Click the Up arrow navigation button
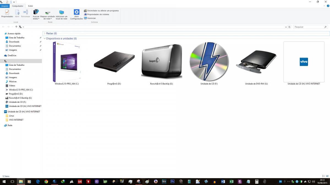Viewport: 330px width, 185px height. pos(16,27)
